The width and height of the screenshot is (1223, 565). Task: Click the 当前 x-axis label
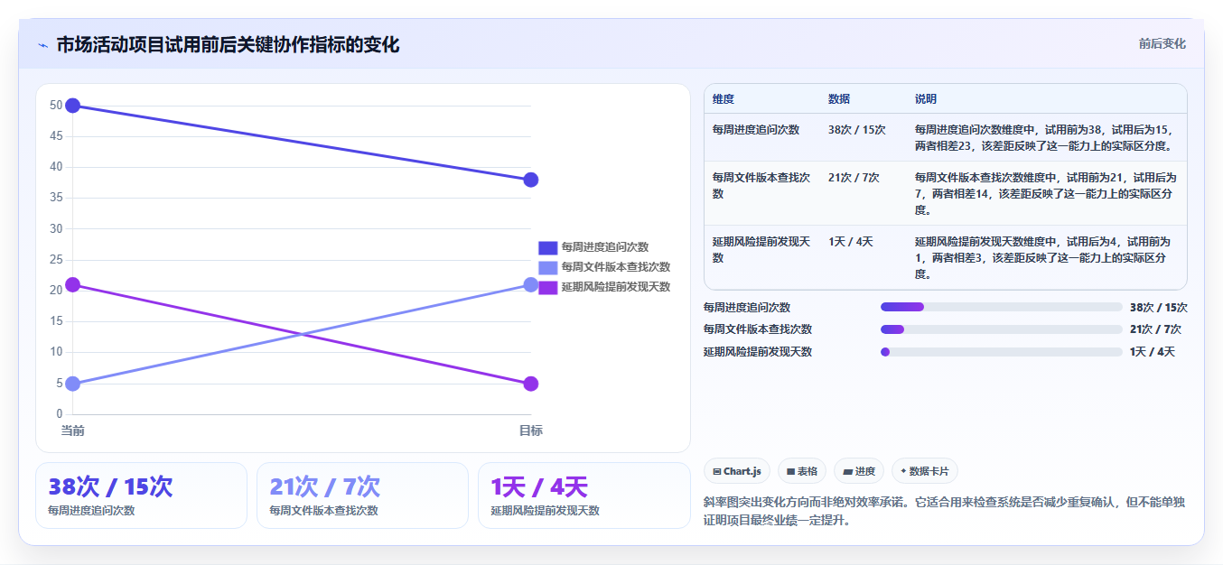[x=73, y=431]
